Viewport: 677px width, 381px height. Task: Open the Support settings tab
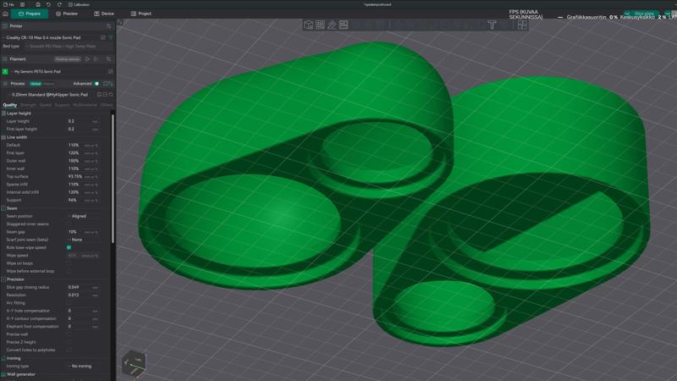(x=62, y=105)
